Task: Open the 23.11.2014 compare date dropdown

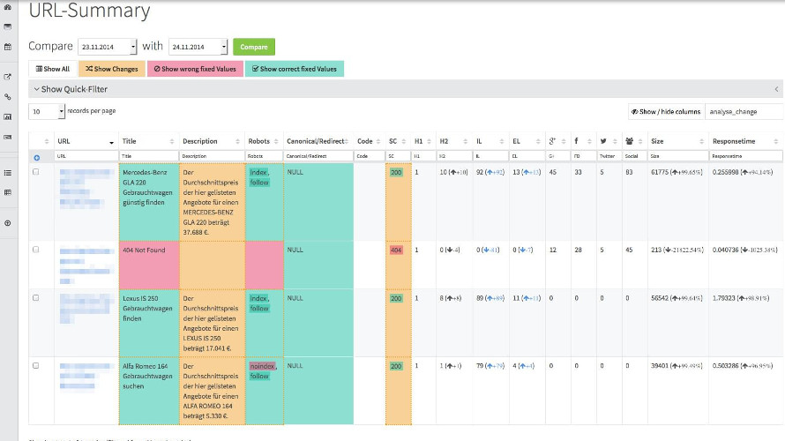Action: (133, 47)
